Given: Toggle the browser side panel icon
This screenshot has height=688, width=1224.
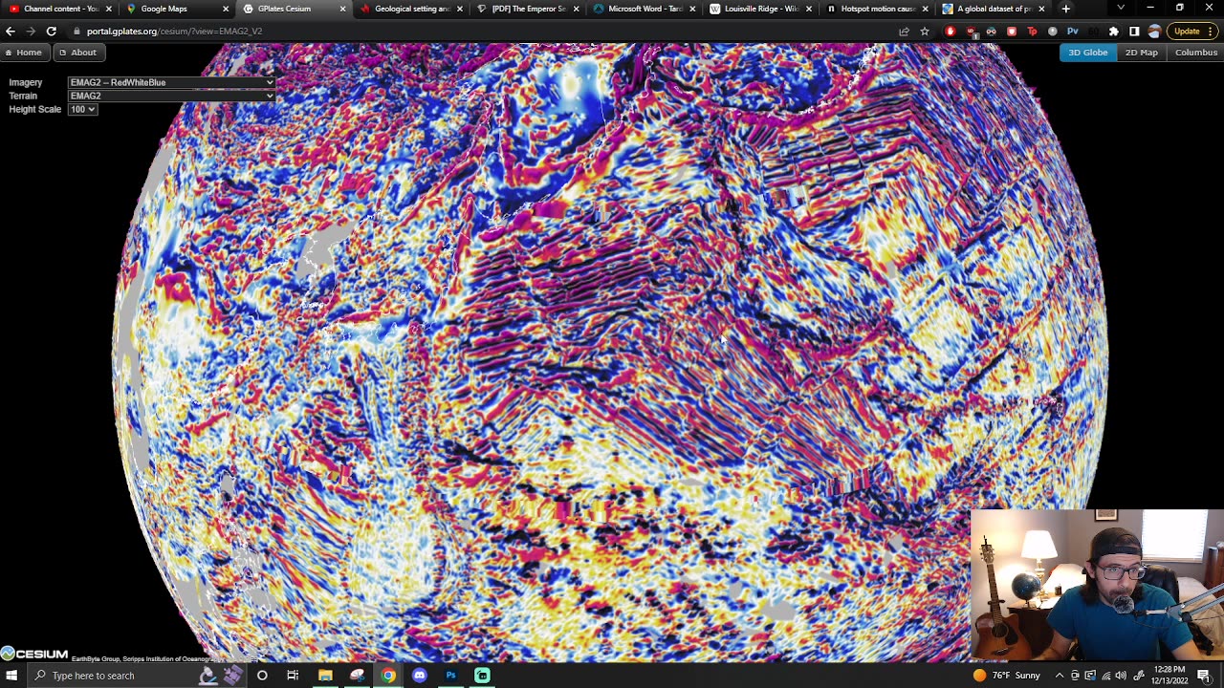Looking at the screenshot, I should pos(1134,32).
